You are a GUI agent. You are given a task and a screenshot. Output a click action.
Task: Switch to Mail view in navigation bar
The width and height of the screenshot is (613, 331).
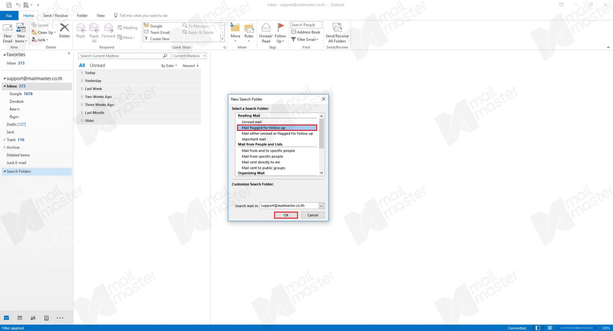click(x=6, y=318)
